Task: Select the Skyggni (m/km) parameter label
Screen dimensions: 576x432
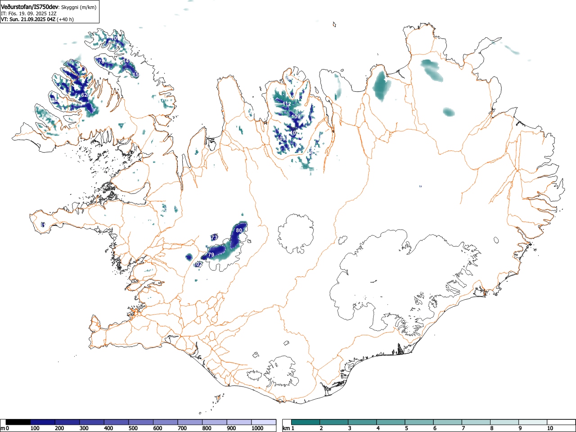Action: (x=79, y=7)
